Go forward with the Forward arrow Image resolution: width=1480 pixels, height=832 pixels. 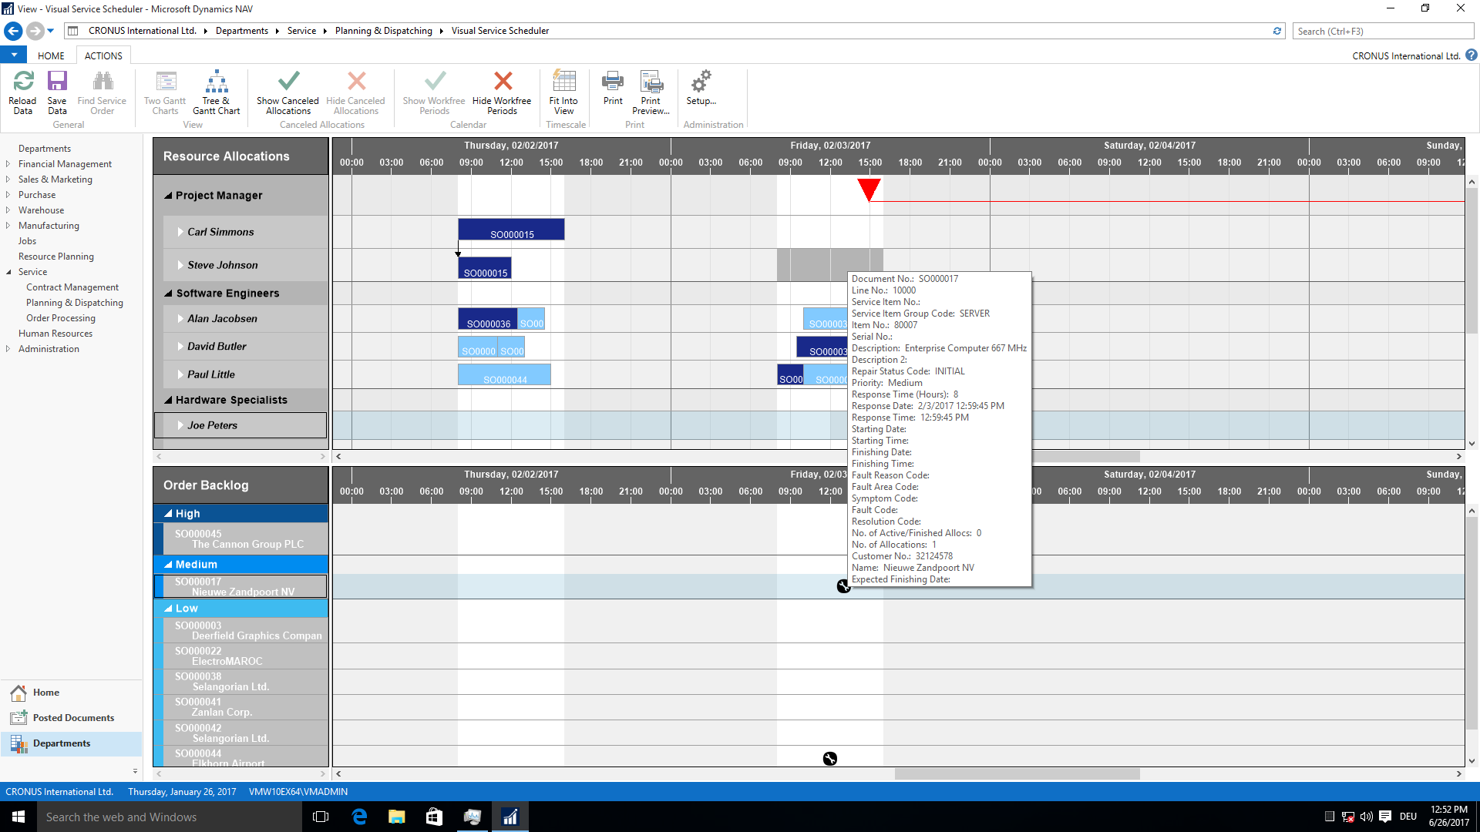pyautogui.click(x=35, y=31)
